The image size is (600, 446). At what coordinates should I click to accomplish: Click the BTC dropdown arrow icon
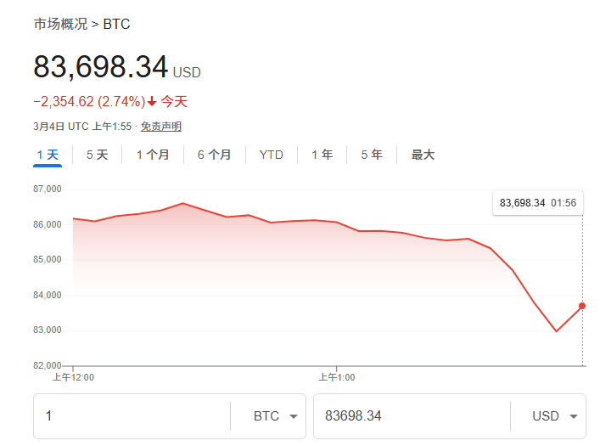(x=294, y=416)
